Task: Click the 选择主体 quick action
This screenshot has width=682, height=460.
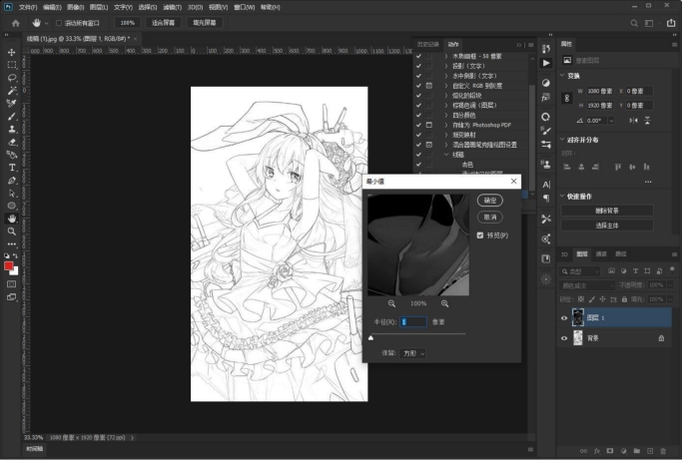Action: click(607, 226)
